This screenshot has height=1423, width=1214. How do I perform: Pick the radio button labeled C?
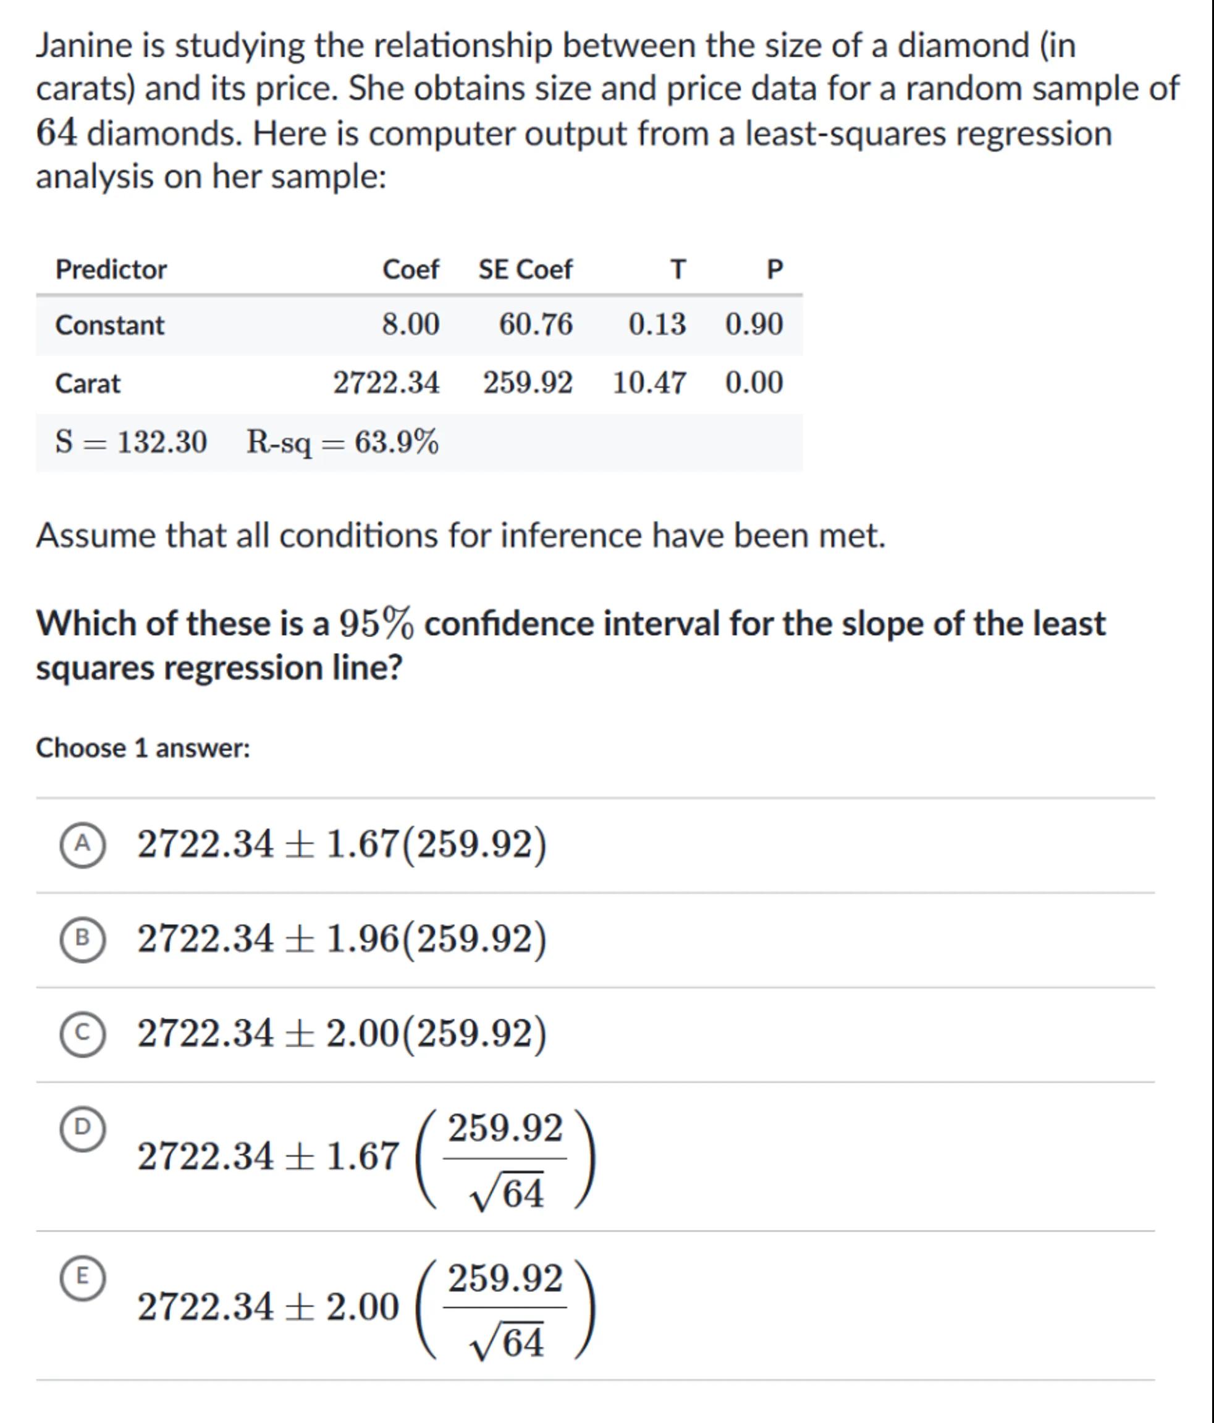82,1034
